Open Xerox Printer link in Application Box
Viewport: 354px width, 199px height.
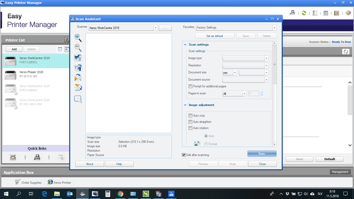click(x=59, y=182)
